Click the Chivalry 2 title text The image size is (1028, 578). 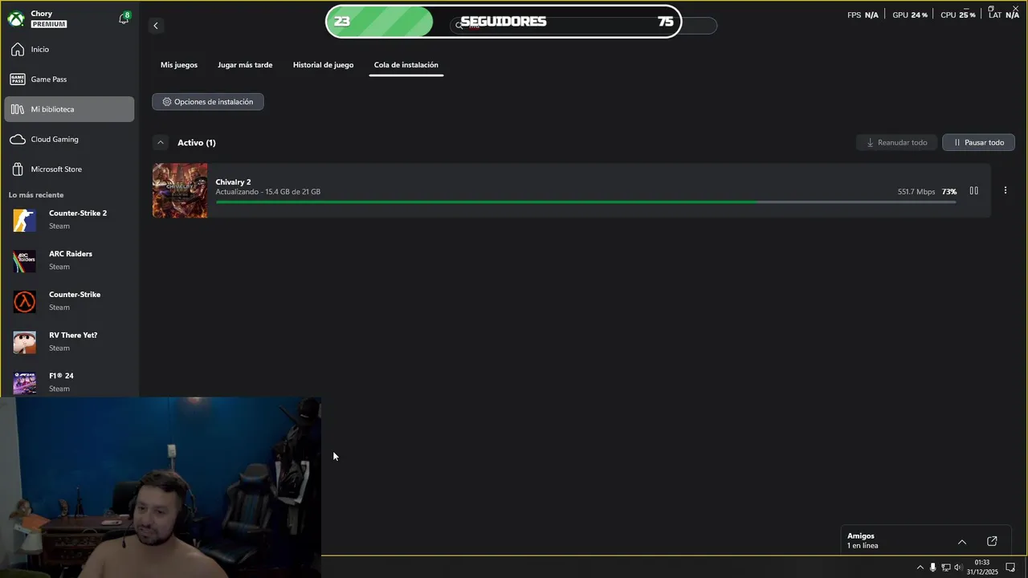[x=233, y=182]
